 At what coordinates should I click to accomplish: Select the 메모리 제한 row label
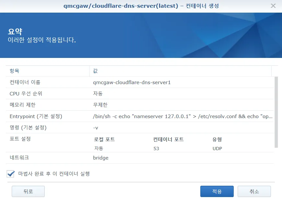pos(22,105)
